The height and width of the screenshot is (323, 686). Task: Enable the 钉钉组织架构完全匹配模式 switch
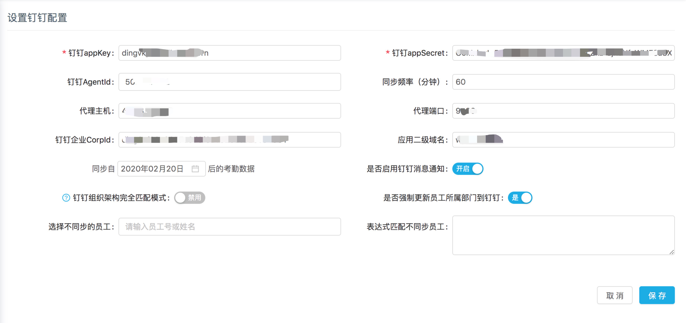190,198
